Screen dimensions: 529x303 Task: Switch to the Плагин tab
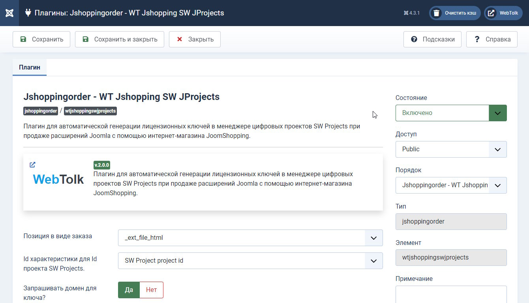point(30,68)
